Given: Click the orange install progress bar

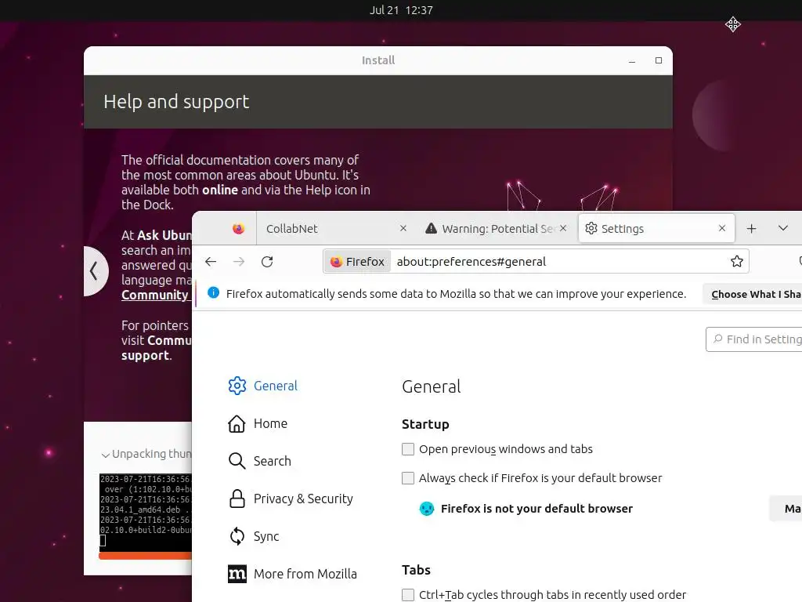Looking at the screenshot, I should [146, 556].
